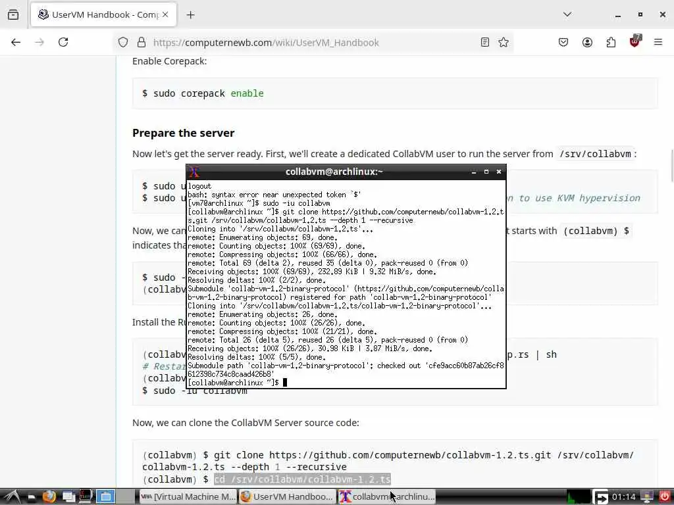Click the logout arrow tray icon

[x=600, y=497]
